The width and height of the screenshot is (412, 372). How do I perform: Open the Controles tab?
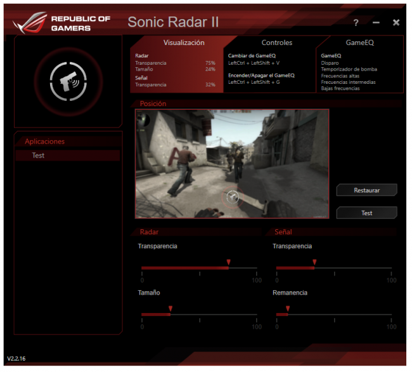pos(277,43)
